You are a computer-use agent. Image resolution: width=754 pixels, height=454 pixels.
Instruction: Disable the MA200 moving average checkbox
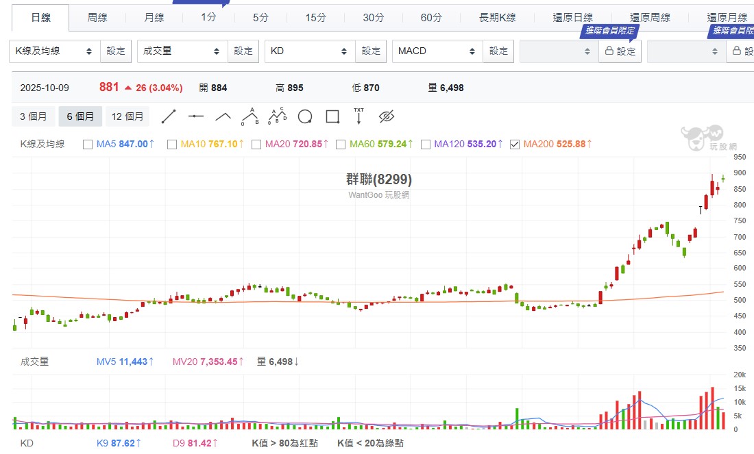point(514,144)
